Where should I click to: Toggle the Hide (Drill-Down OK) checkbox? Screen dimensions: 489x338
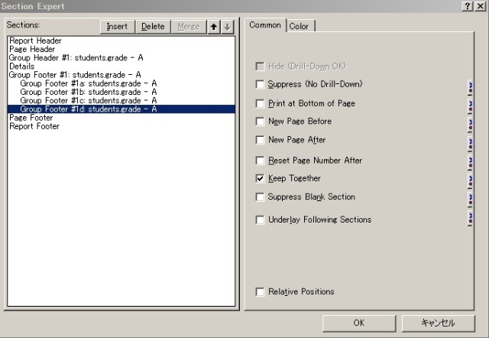(x=260, y=67)
